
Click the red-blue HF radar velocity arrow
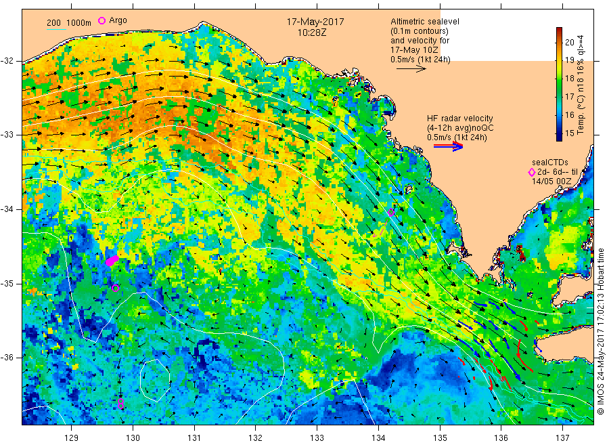(448, 146)
